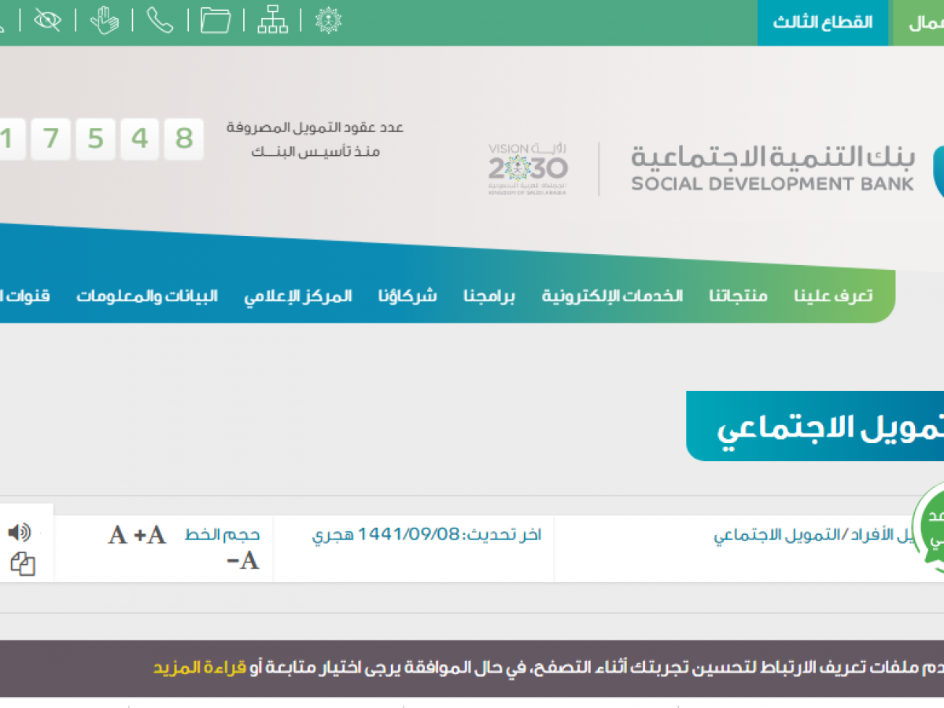944x708 pixels.
Task: Click the copy pages icon
Action: pos(23,563)
